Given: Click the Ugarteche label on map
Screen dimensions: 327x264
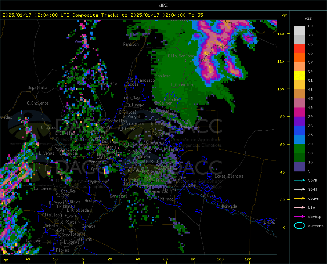Looking at the screenshot, I should pyautogui.click(x=98, y=182).
